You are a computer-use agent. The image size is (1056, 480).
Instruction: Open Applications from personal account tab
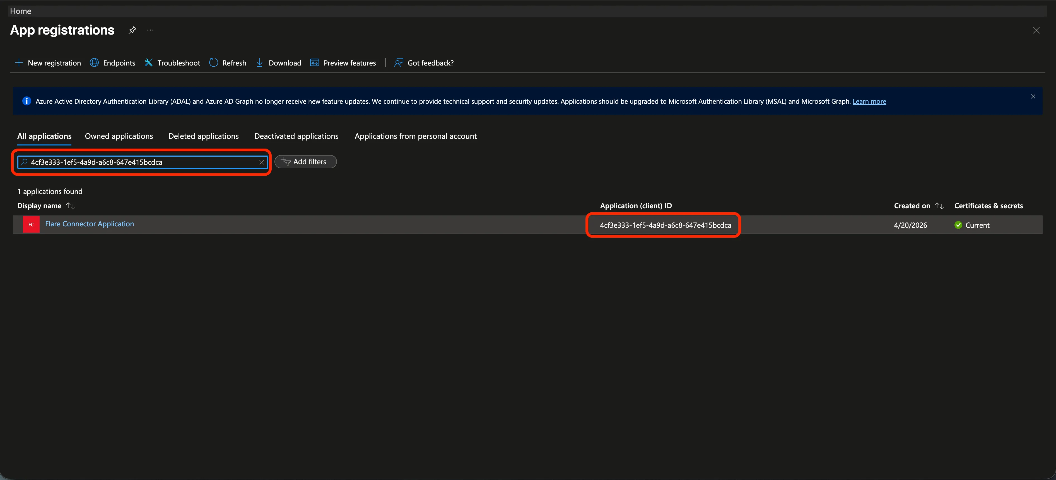(x=416, y=136)
